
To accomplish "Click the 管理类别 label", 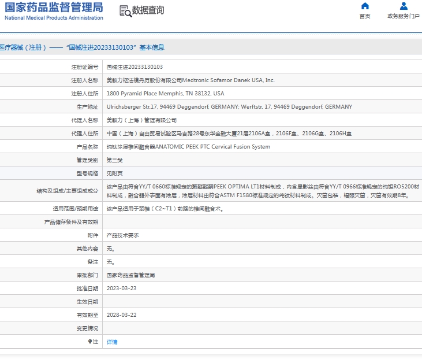I will coord(87,160).
